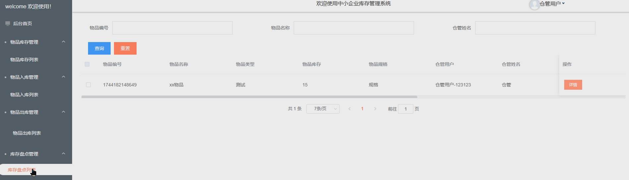
Task: Click the user avatar icon
Action: (534, 4)
